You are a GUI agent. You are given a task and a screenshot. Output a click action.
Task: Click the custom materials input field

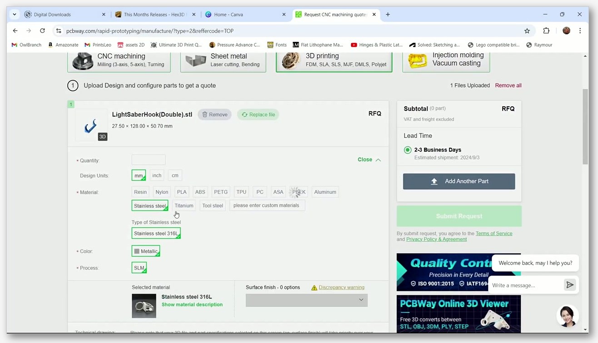(267, 206)
